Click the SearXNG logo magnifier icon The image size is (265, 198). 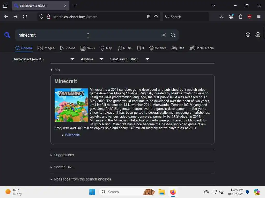pyautogui.click(x=7, y=35)
